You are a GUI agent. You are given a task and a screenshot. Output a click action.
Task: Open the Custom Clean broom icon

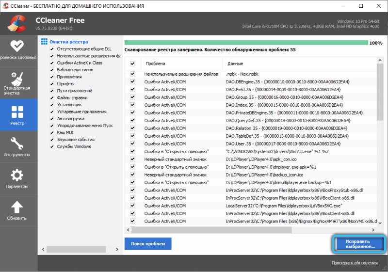17,78
